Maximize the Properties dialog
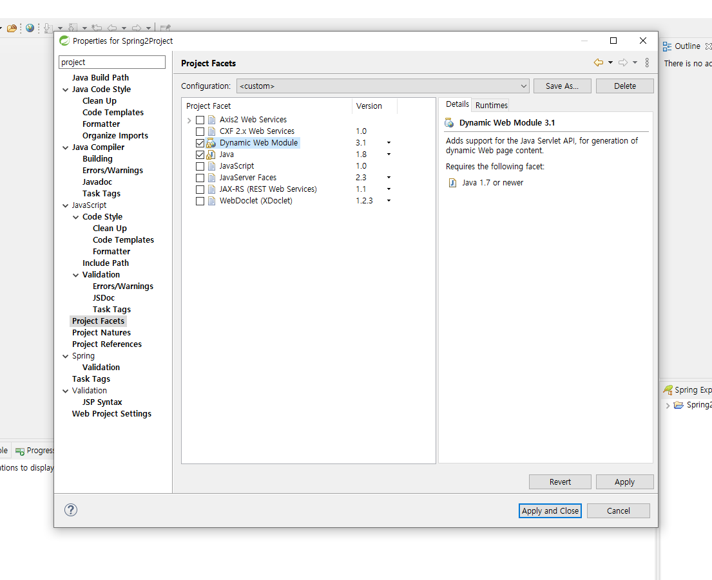Screen dimensions: 712x580 coord(613,41)
